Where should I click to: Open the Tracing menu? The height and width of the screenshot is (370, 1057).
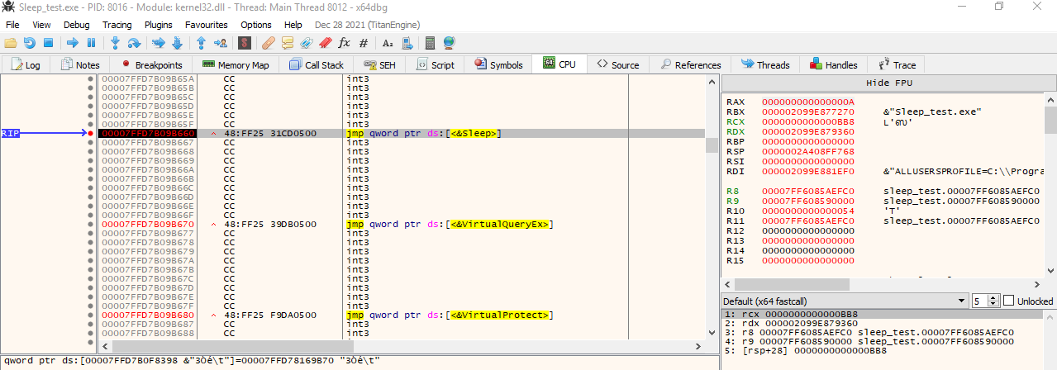[117, 25]
